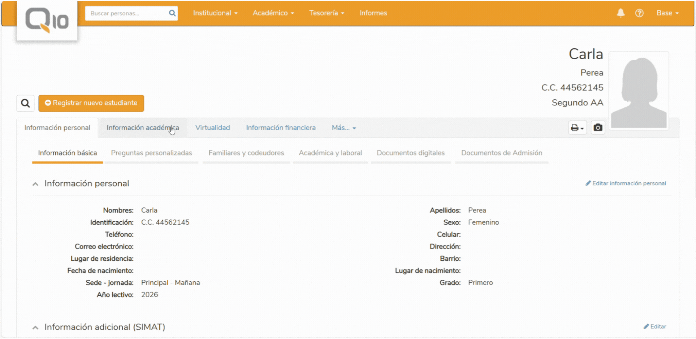Open the Tesorería dropdown menu
This screenshot has width=696, height=339.
click(326, 13)
